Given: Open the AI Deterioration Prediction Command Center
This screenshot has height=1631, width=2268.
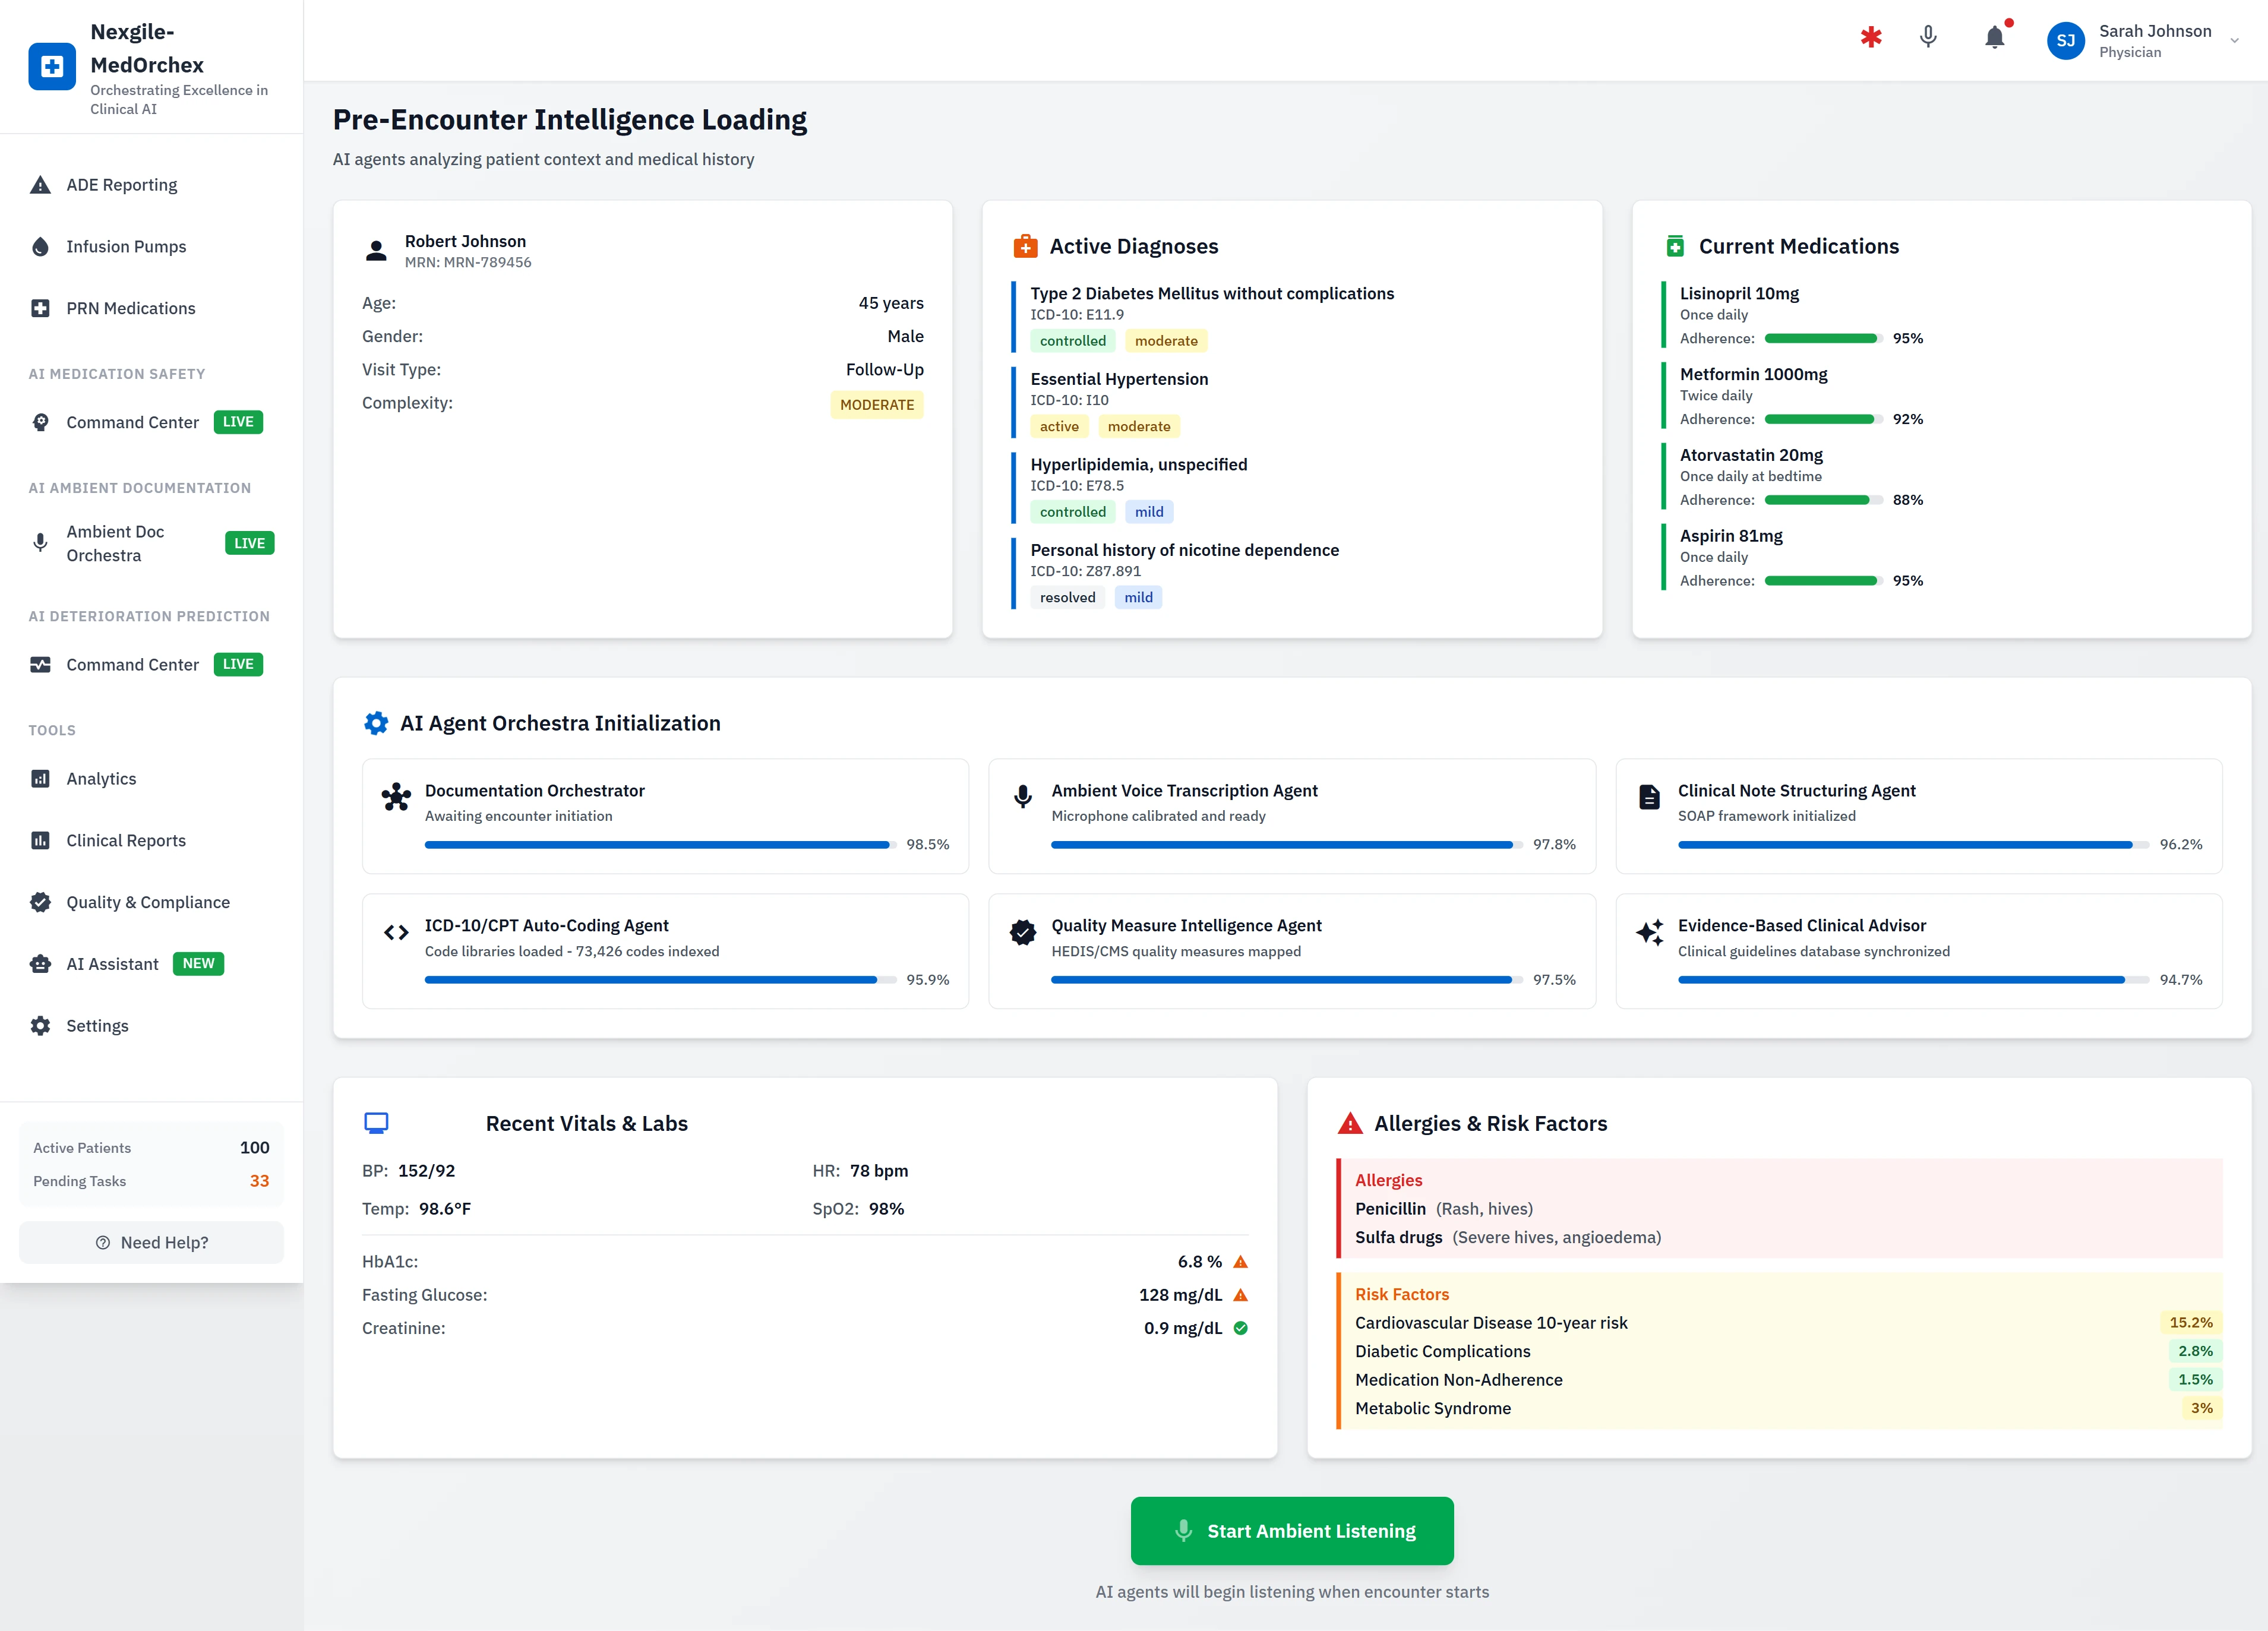Looking at the screenshot, I should 131,663.
